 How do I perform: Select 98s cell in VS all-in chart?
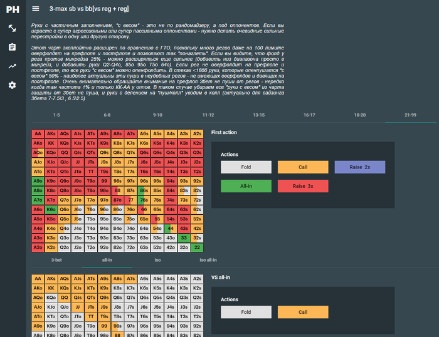pyautogui.click(x=118, y=326)
